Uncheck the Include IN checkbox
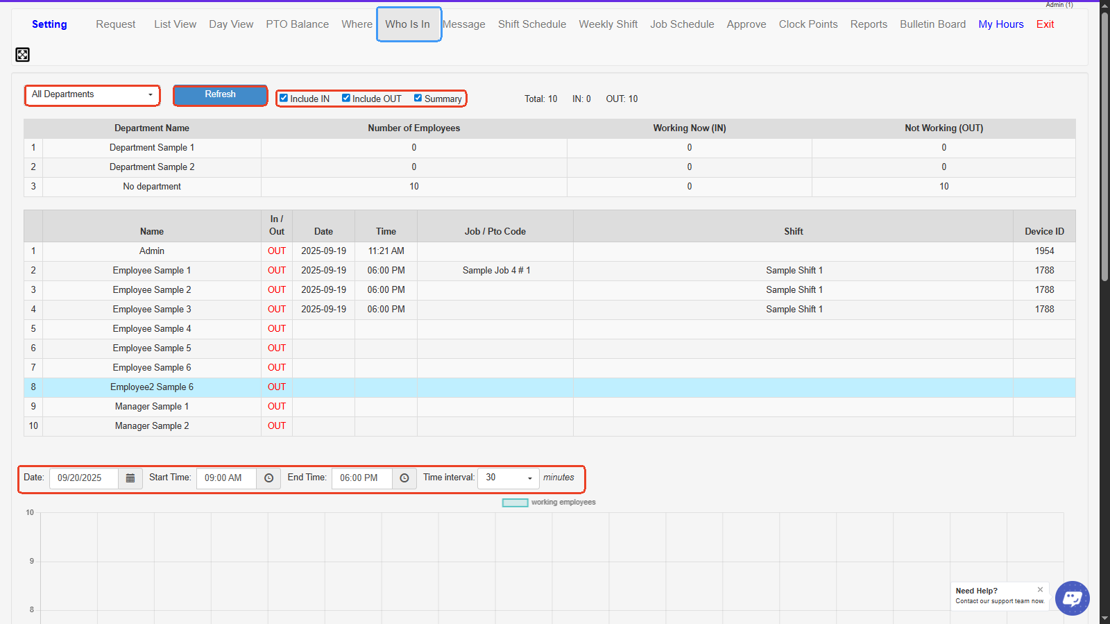Viewport: 1110px width, 624px height. [x=284, y=99]
